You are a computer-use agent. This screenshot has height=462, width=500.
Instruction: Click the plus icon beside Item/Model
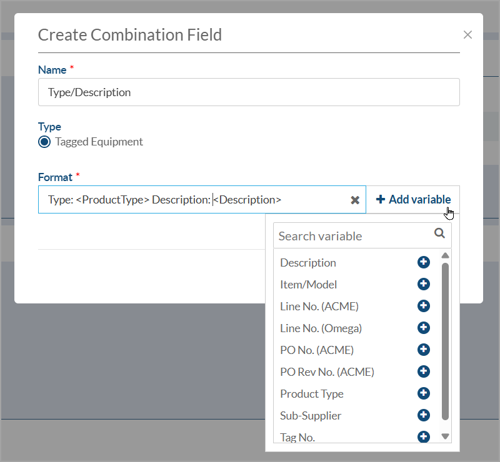tap(423, 285)
